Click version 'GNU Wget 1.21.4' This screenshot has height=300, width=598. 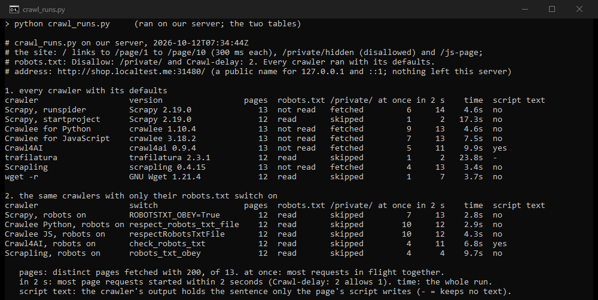coord(165,176)
